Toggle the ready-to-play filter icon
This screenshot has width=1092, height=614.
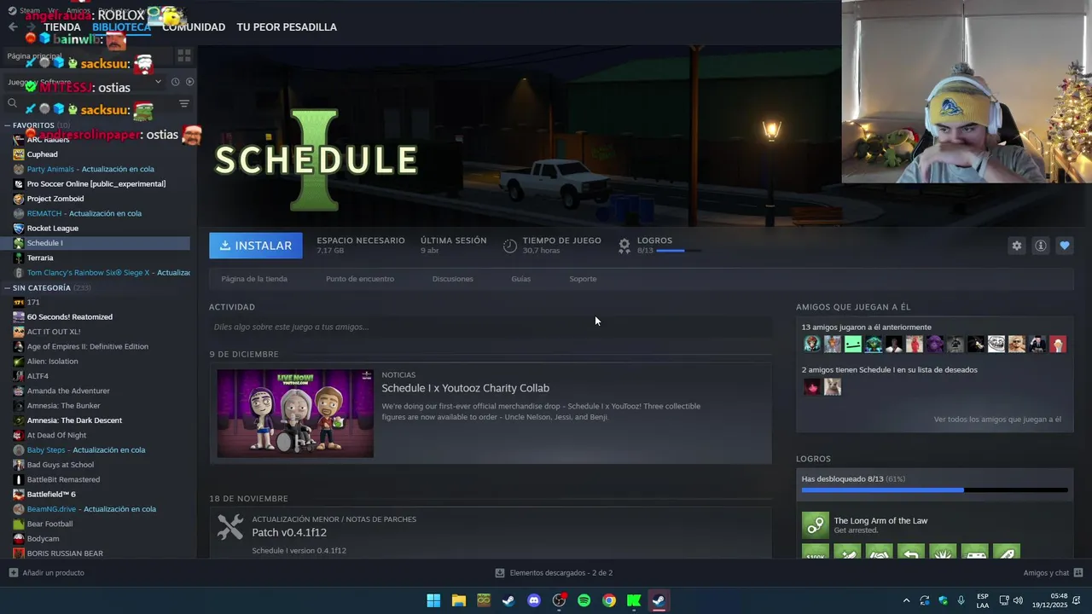189,82
